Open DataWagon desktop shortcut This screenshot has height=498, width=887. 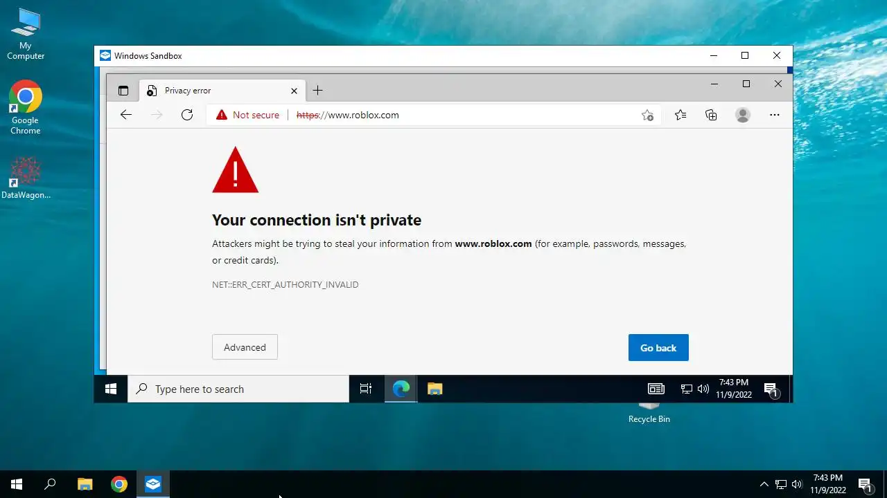click(26, 178)
